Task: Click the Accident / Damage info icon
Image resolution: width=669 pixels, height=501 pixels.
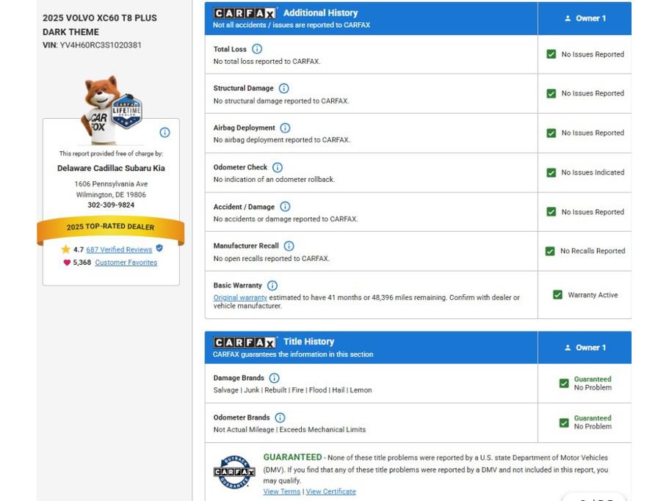Action: click(285, 207)
